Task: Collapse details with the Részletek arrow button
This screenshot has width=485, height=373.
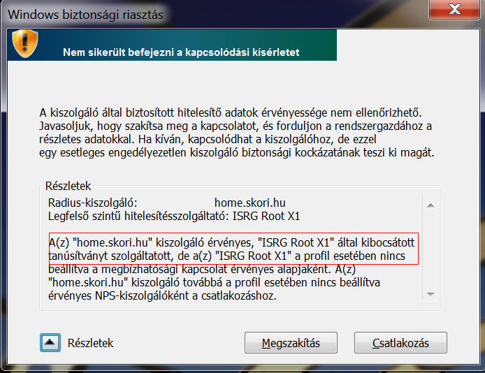Action: pyautogui.click(x=50, y=343)
